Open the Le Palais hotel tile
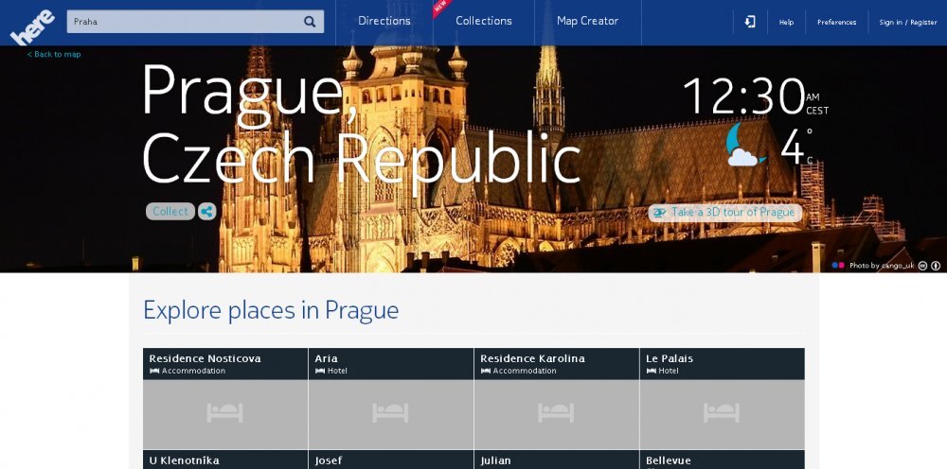 point(722,398)
